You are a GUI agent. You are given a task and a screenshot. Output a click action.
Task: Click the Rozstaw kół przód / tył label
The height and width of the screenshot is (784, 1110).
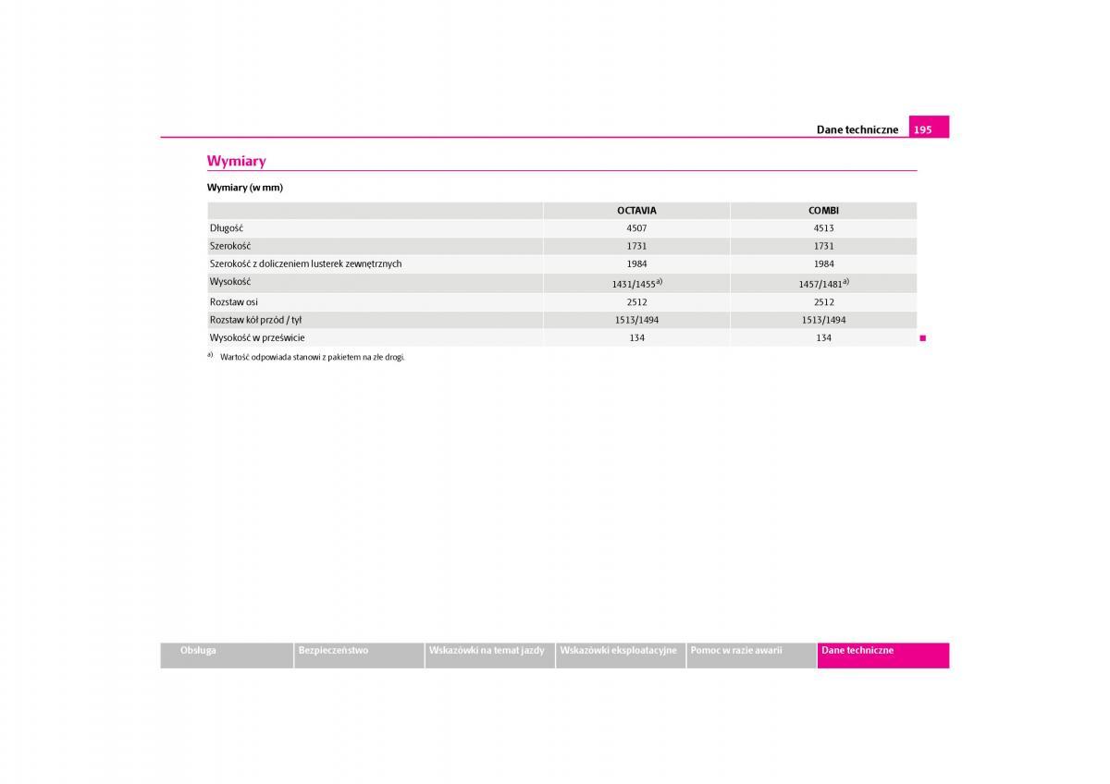[256, 320]
